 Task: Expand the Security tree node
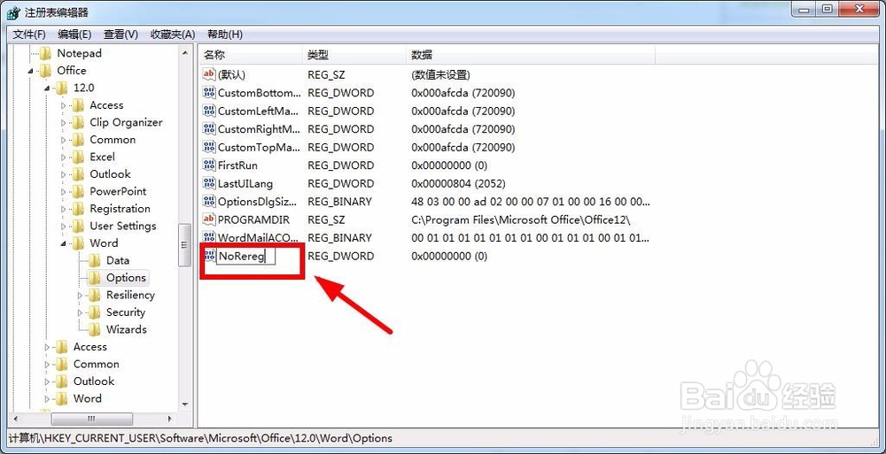click(x=80, y=312)
